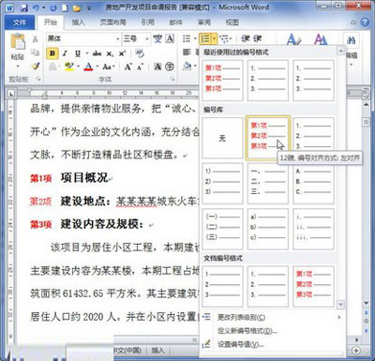
Task: Apply superscript formatting
Action: [x=122, y=53]
